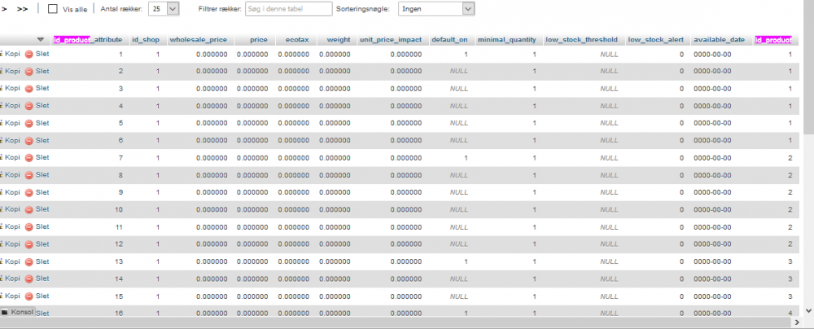
Task: Click the wholesale_price 0.000000 in row 10
Action: pyautogui.click(x=212, y=210)
